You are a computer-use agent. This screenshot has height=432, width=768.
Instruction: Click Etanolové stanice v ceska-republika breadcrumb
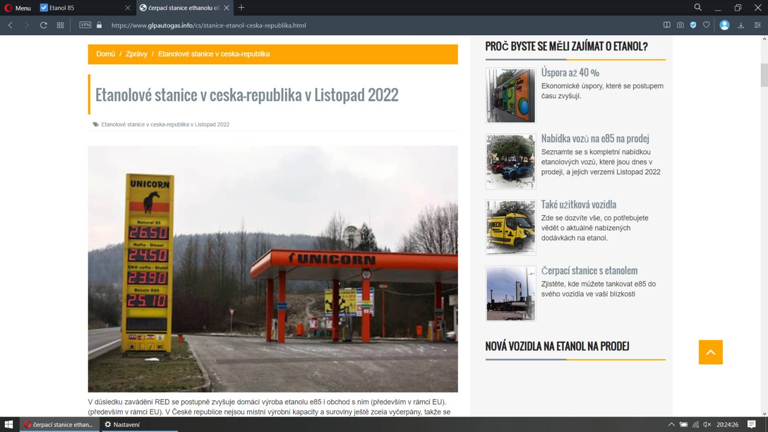click(x=214, y=54)
